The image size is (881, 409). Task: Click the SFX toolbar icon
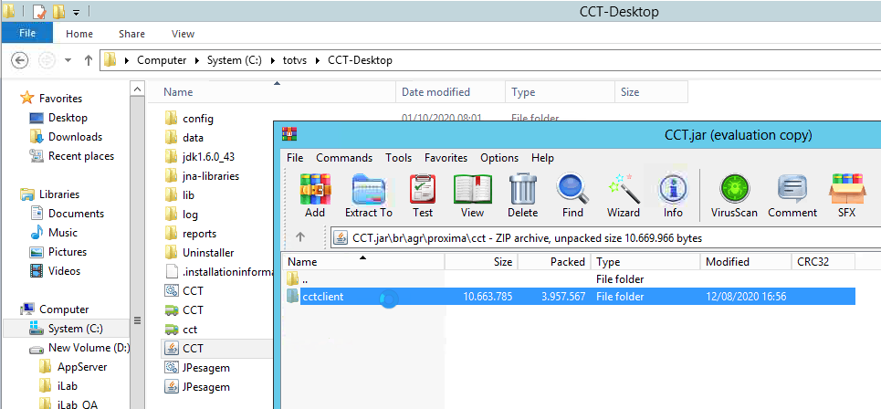846,195
